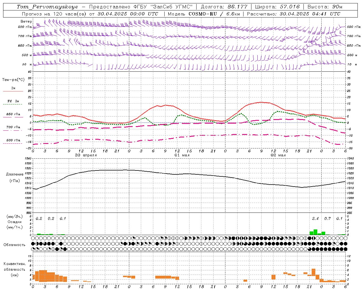
Task: Click the 'Td 2м' dew point legend entry
Action: 13,101
